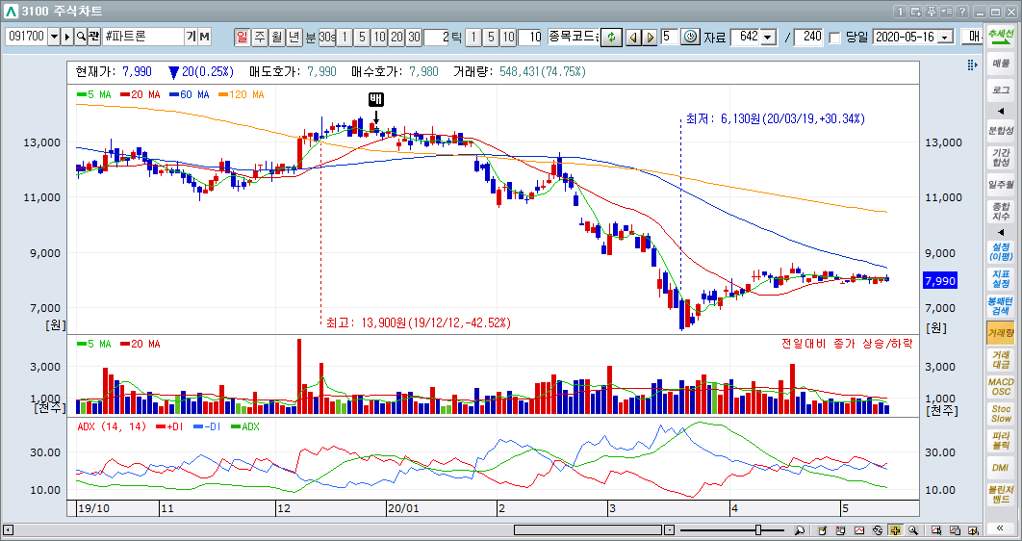Open the 일주월 sidebar tab
The height and width of the screenshot is (541, 1022).
click(1001, 185)
